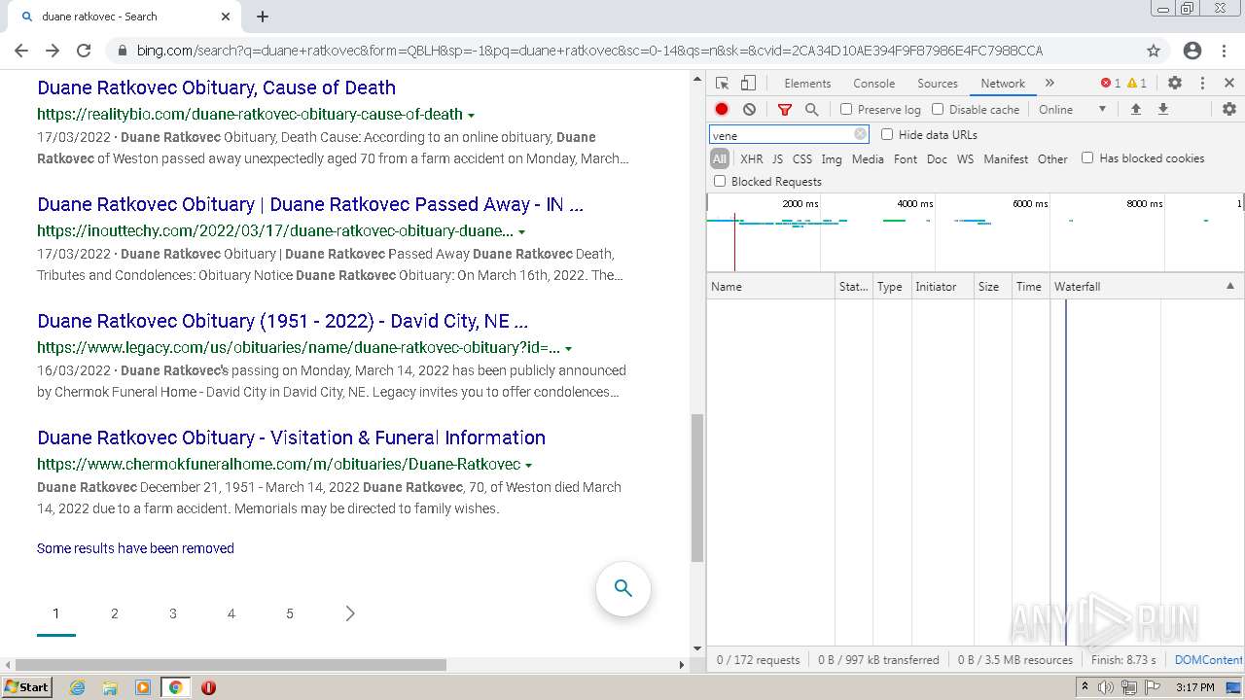
Task: Expand more DevTools tabs chevron
Action: (x=1049, y=84)
